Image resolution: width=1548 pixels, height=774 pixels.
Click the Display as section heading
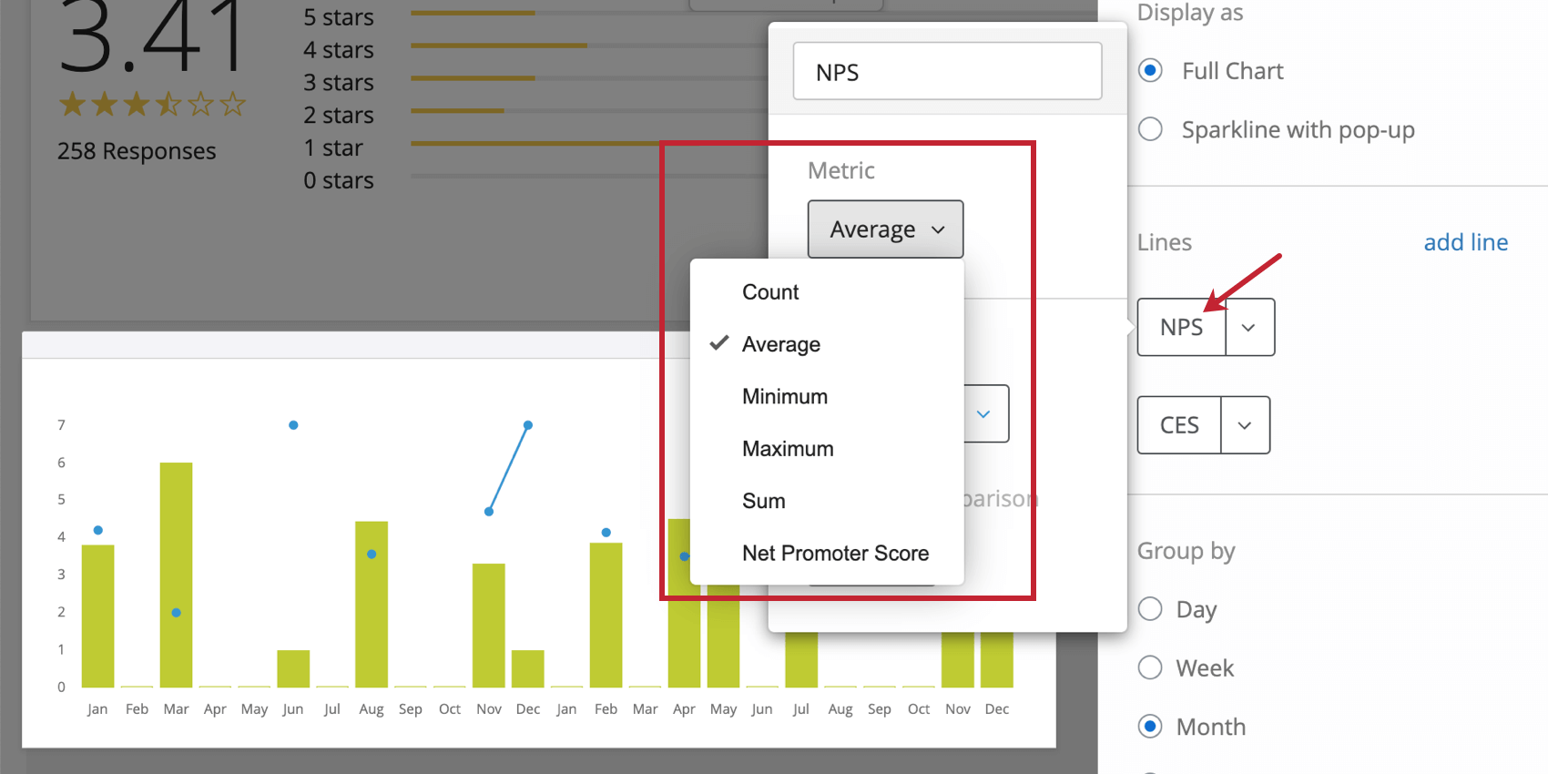[x=1190, y=13]
